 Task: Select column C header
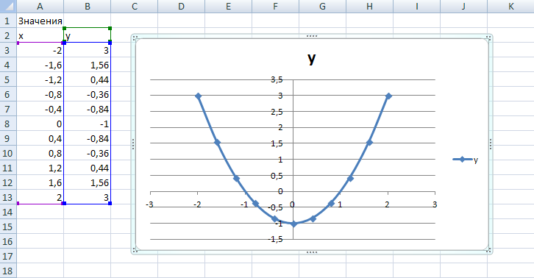pos(134,7)
